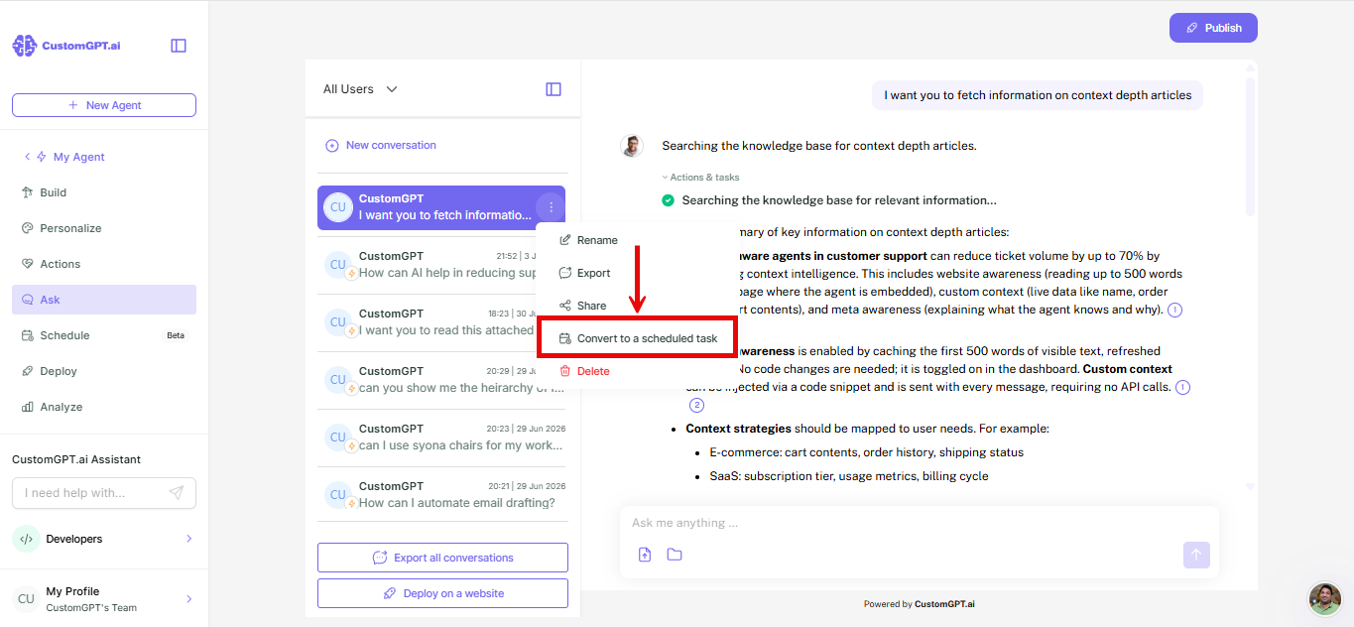Open the Actions section
Image resolution: width=1354 pixels, height=627 pixels.
(x=104, y=264)
